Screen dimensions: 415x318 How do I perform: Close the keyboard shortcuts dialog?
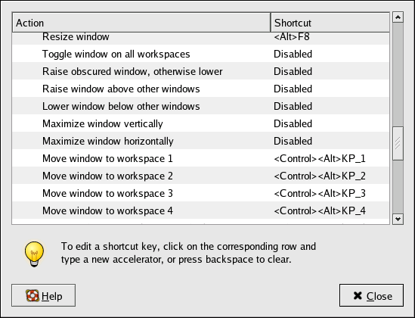372,295
